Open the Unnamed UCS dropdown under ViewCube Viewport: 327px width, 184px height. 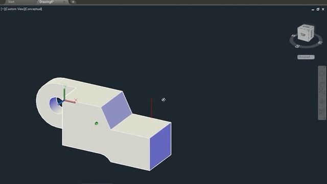click(x=306, y=57)
